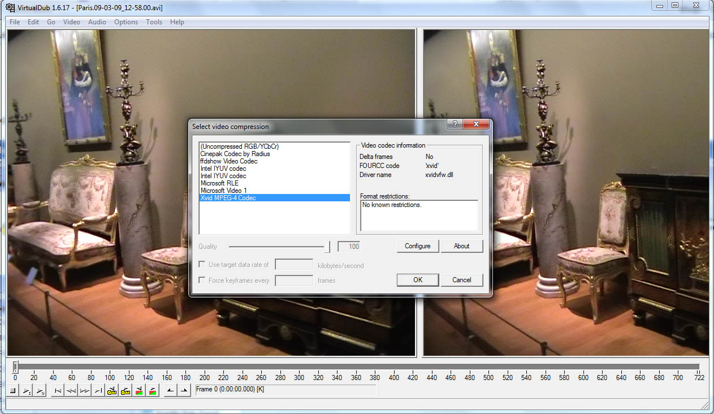The image size is (714, 414).
Task: Click the kilobytes/second data rate field
Action: coord(293,265)
